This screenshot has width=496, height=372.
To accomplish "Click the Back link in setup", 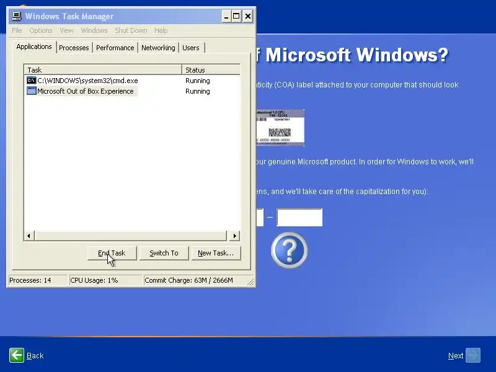I will pos(35,355).
